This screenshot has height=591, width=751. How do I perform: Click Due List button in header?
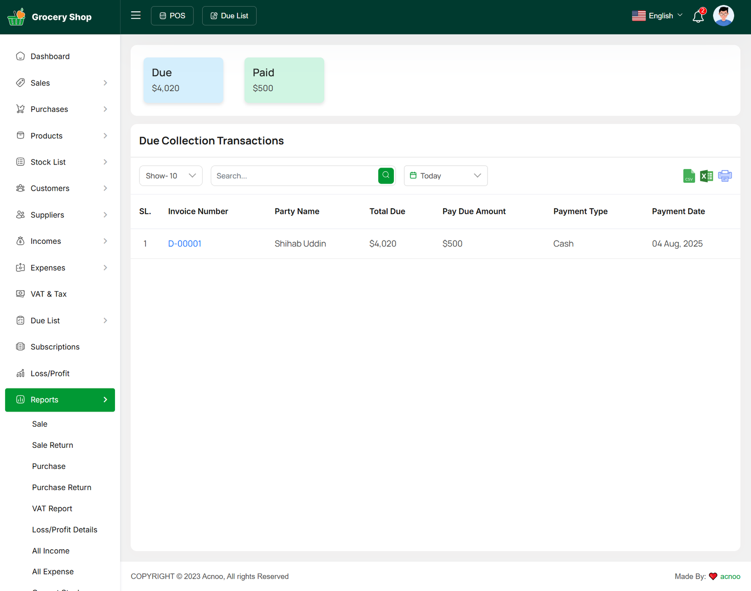(x=229, y=16)
